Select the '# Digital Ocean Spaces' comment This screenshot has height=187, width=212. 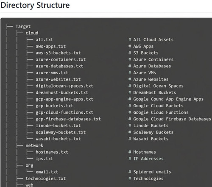pyautogui.click(x=156, y=86)
